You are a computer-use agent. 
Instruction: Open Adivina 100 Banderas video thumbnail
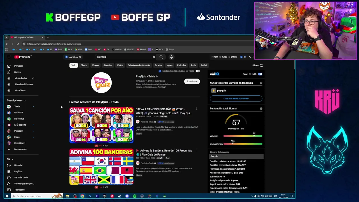pos(102,167)
